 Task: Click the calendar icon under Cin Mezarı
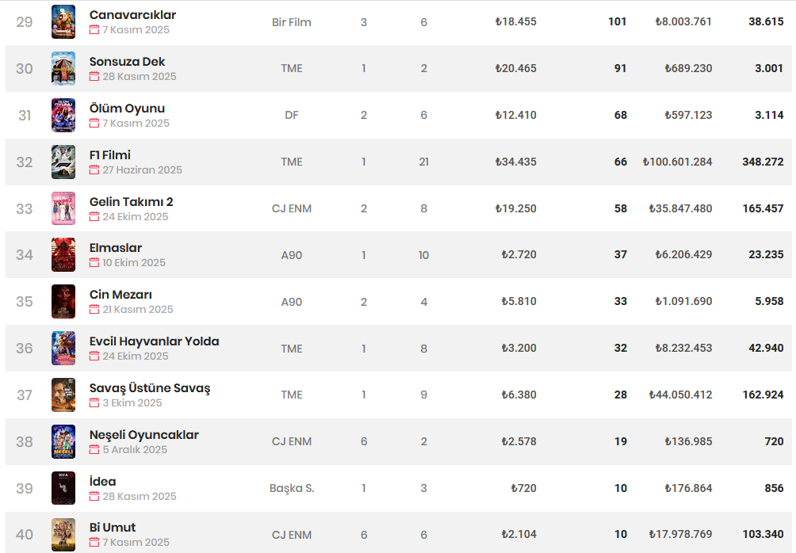(x=94, y=310)
